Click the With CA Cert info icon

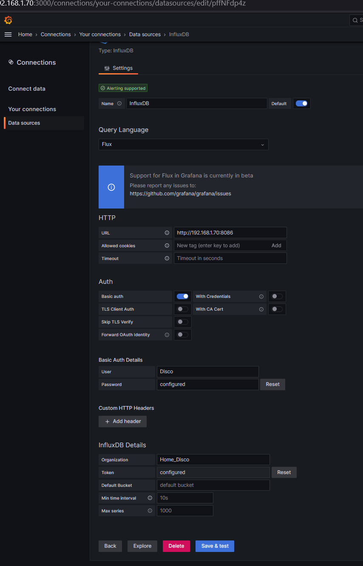tap(261, 309)
